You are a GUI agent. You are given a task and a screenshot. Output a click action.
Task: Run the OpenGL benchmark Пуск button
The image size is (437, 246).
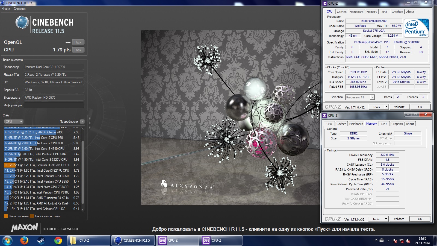pyautogui.click(x=78, y=42)
